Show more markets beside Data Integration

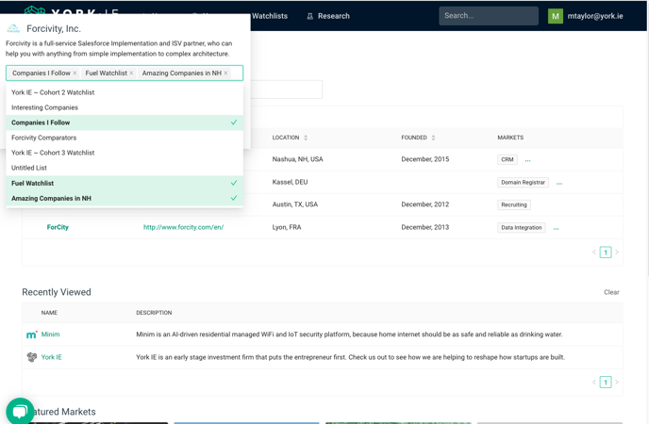point(556,228)
